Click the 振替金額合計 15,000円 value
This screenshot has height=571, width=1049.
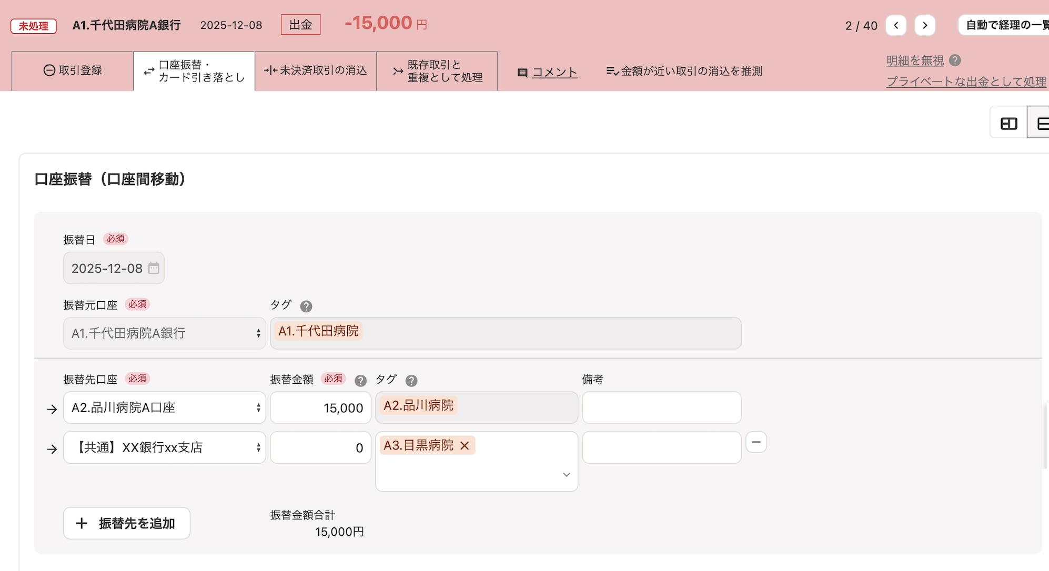tap(339, 532)
